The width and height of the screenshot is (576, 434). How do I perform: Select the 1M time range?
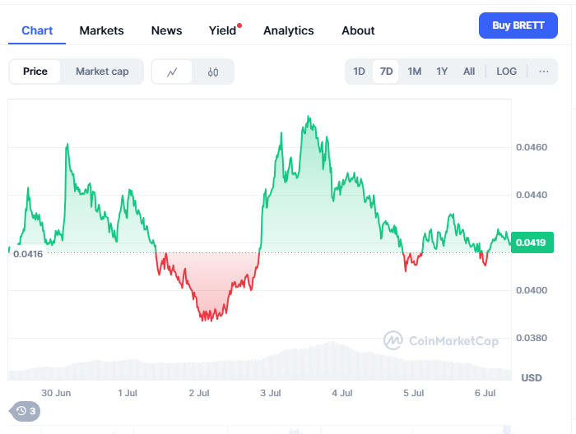[415, 72]
